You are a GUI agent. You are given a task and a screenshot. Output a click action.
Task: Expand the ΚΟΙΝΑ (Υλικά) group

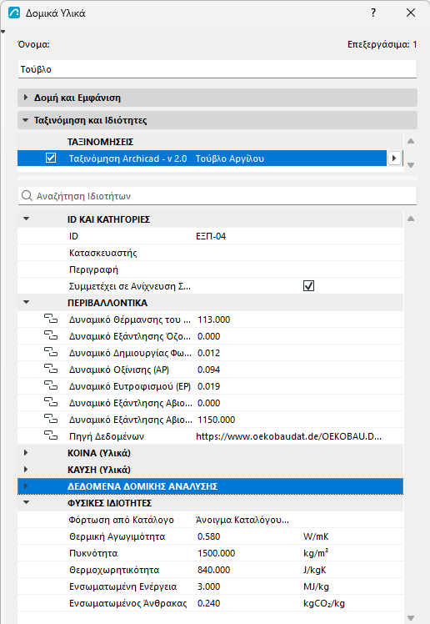(26, 453)
